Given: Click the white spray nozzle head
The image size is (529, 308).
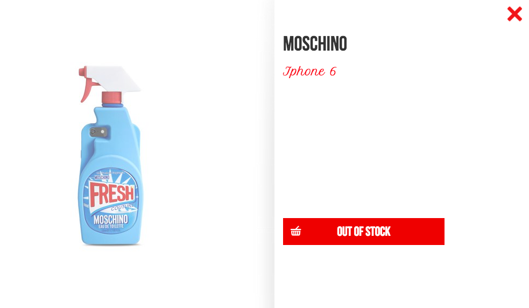Looking at the screenshot, I should click(114, 79).
